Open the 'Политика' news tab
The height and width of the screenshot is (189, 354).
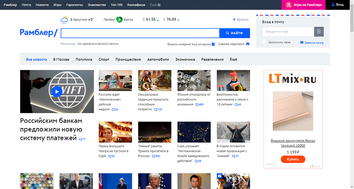click(x=84, y=59)
